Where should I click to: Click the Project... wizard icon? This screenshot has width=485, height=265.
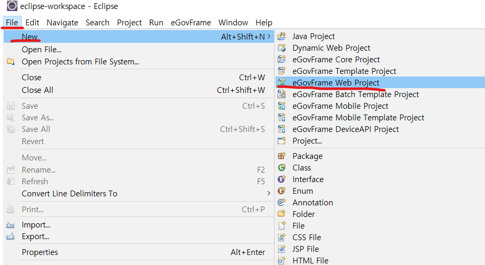coord(281,141)
